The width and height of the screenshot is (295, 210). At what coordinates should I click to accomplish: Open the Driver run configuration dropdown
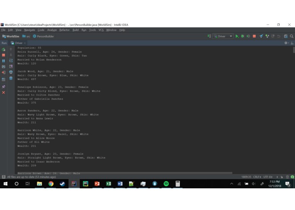click(x=223, y=37)
